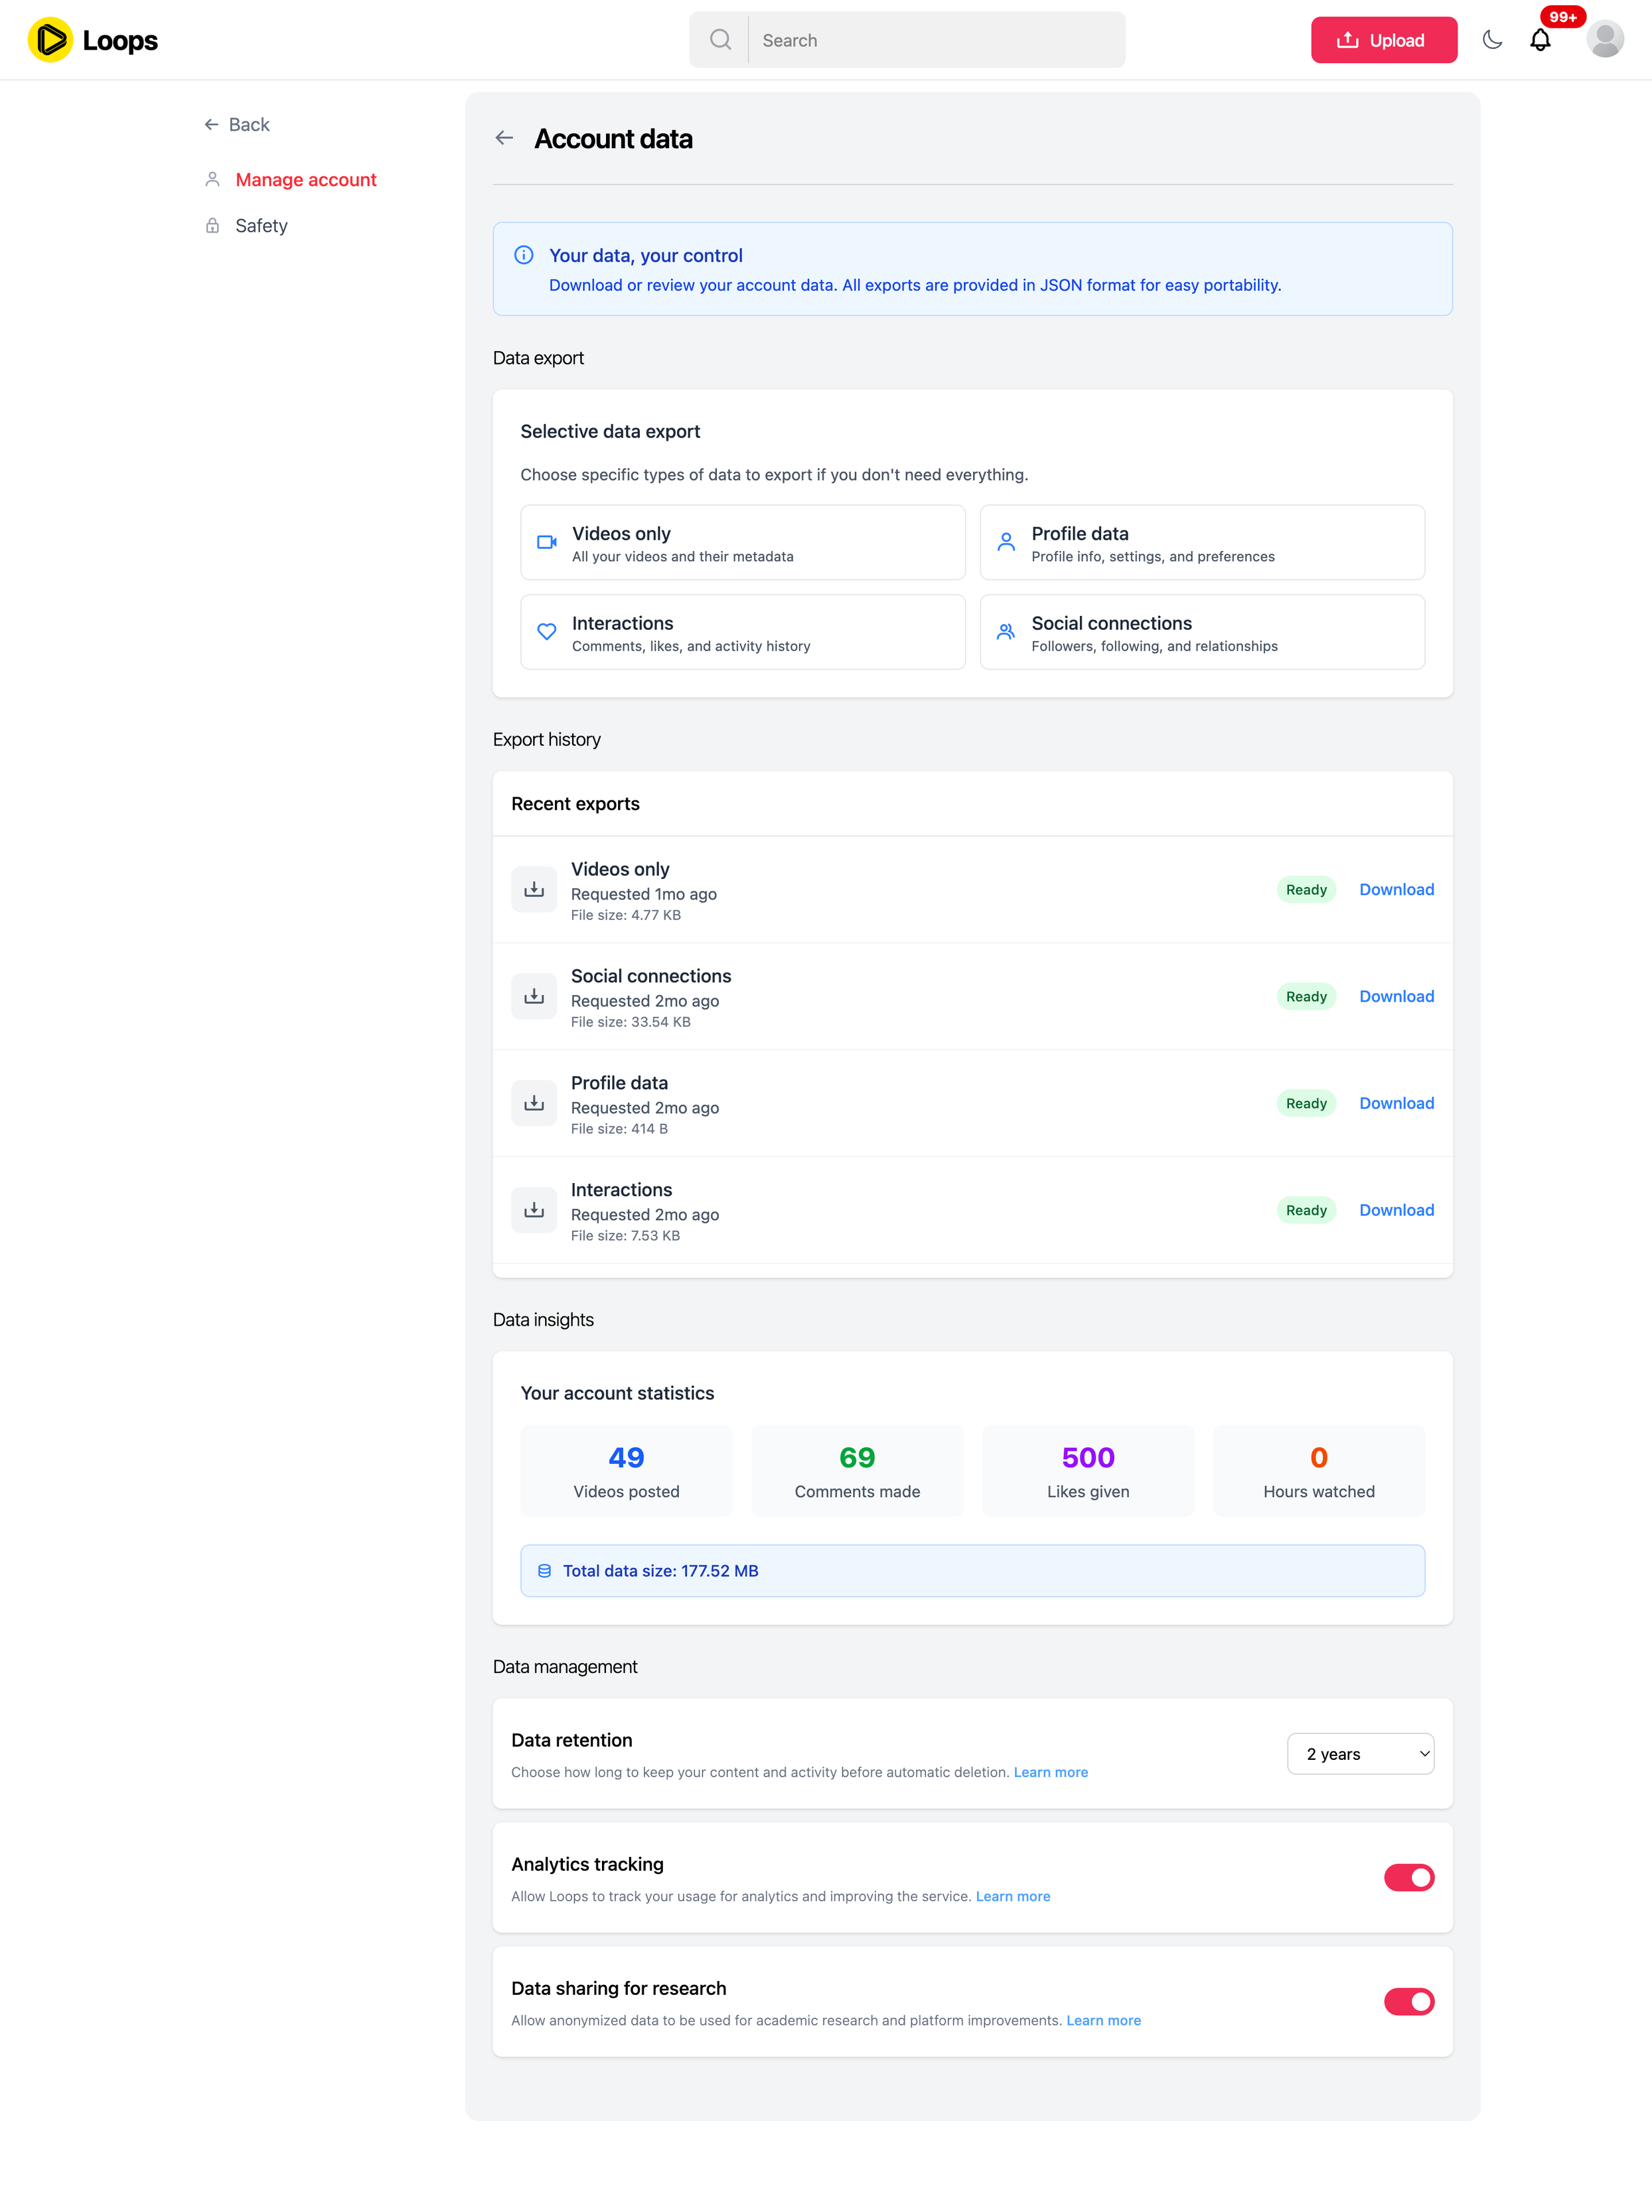Click back arrow beside Account data
Screen dimensions: 1652x2212
coord(505,138)
